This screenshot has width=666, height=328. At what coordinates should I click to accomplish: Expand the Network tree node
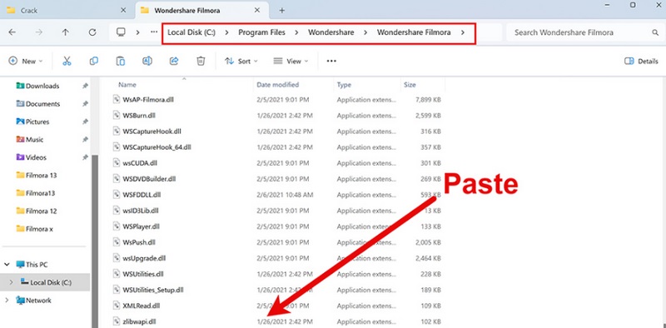(7, 301)
